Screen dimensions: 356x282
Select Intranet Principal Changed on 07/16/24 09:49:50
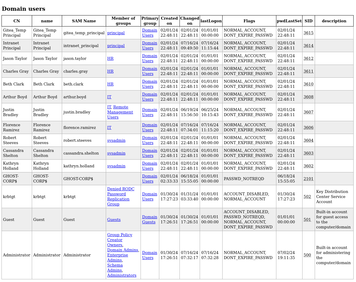click(x=189, y=46)
